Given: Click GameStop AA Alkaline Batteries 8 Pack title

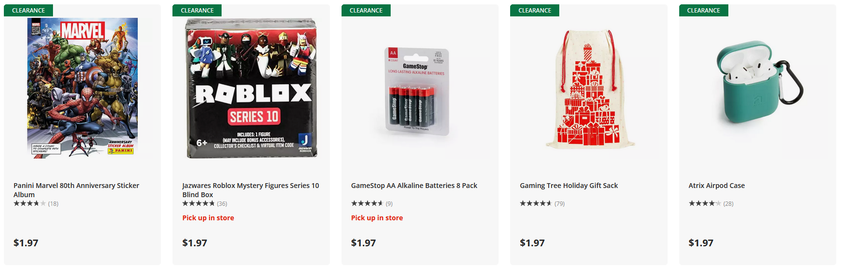Looking at the screenshot, I should point(414,186).
